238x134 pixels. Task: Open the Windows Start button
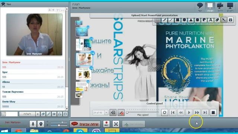(x=4, y=131)
